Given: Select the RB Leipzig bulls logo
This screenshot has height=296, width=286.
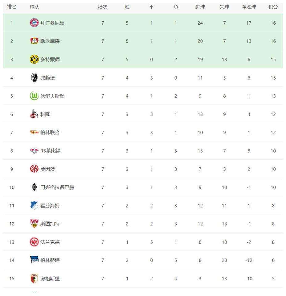Looking at the screenshot, I should pos(34,151).
